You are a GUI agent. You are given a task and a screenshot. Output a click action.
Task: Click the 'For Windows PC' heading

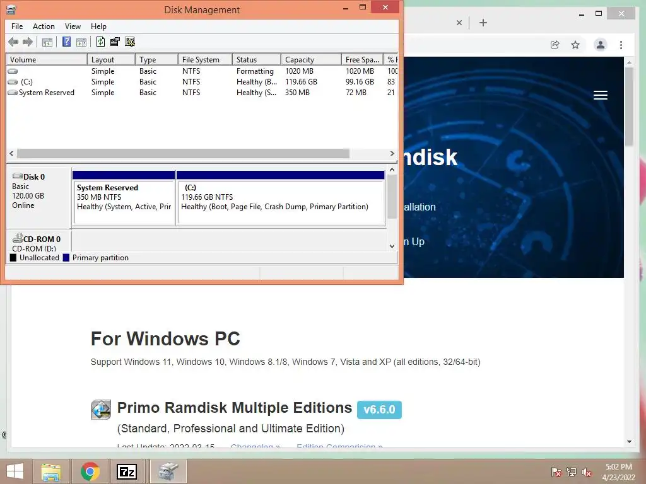click(x=165, y=338)
